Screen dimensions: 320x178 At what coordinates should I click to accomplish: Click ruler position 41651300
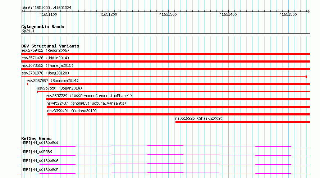(168, 14)
